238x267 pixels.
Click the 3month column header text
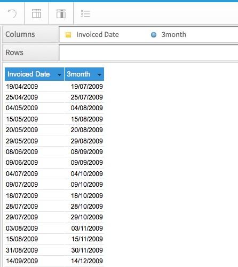78,74
